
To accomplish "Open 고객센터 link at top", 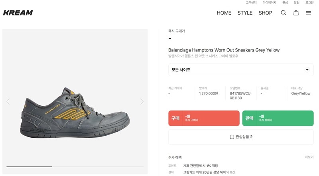I will [251, 2].
